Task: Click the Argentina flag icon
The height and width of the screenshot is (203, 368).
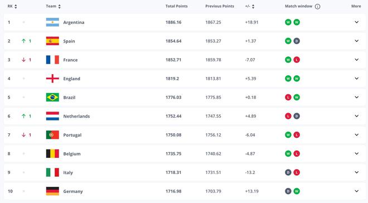Action: tap(52, 22)
